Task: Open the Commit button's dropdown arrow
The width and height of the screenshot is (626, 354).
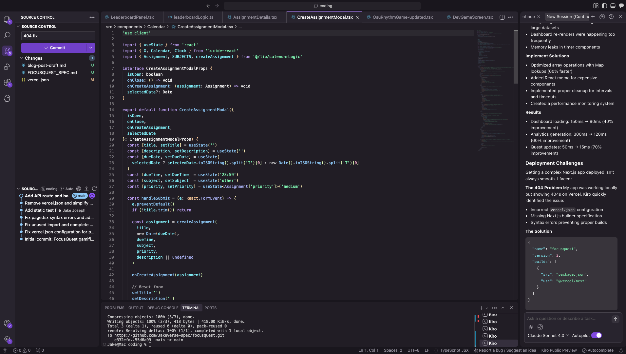Action: coord(91,48)
